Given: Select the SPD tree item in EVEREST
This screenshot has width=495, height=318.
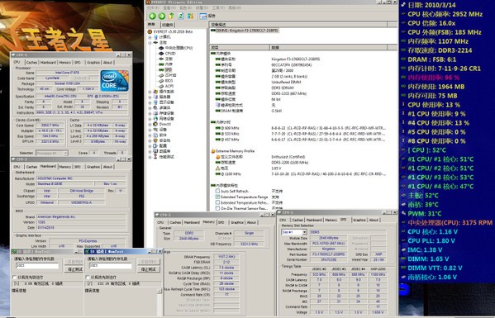Looking at the screenshot, I should [x=169, y=69].
